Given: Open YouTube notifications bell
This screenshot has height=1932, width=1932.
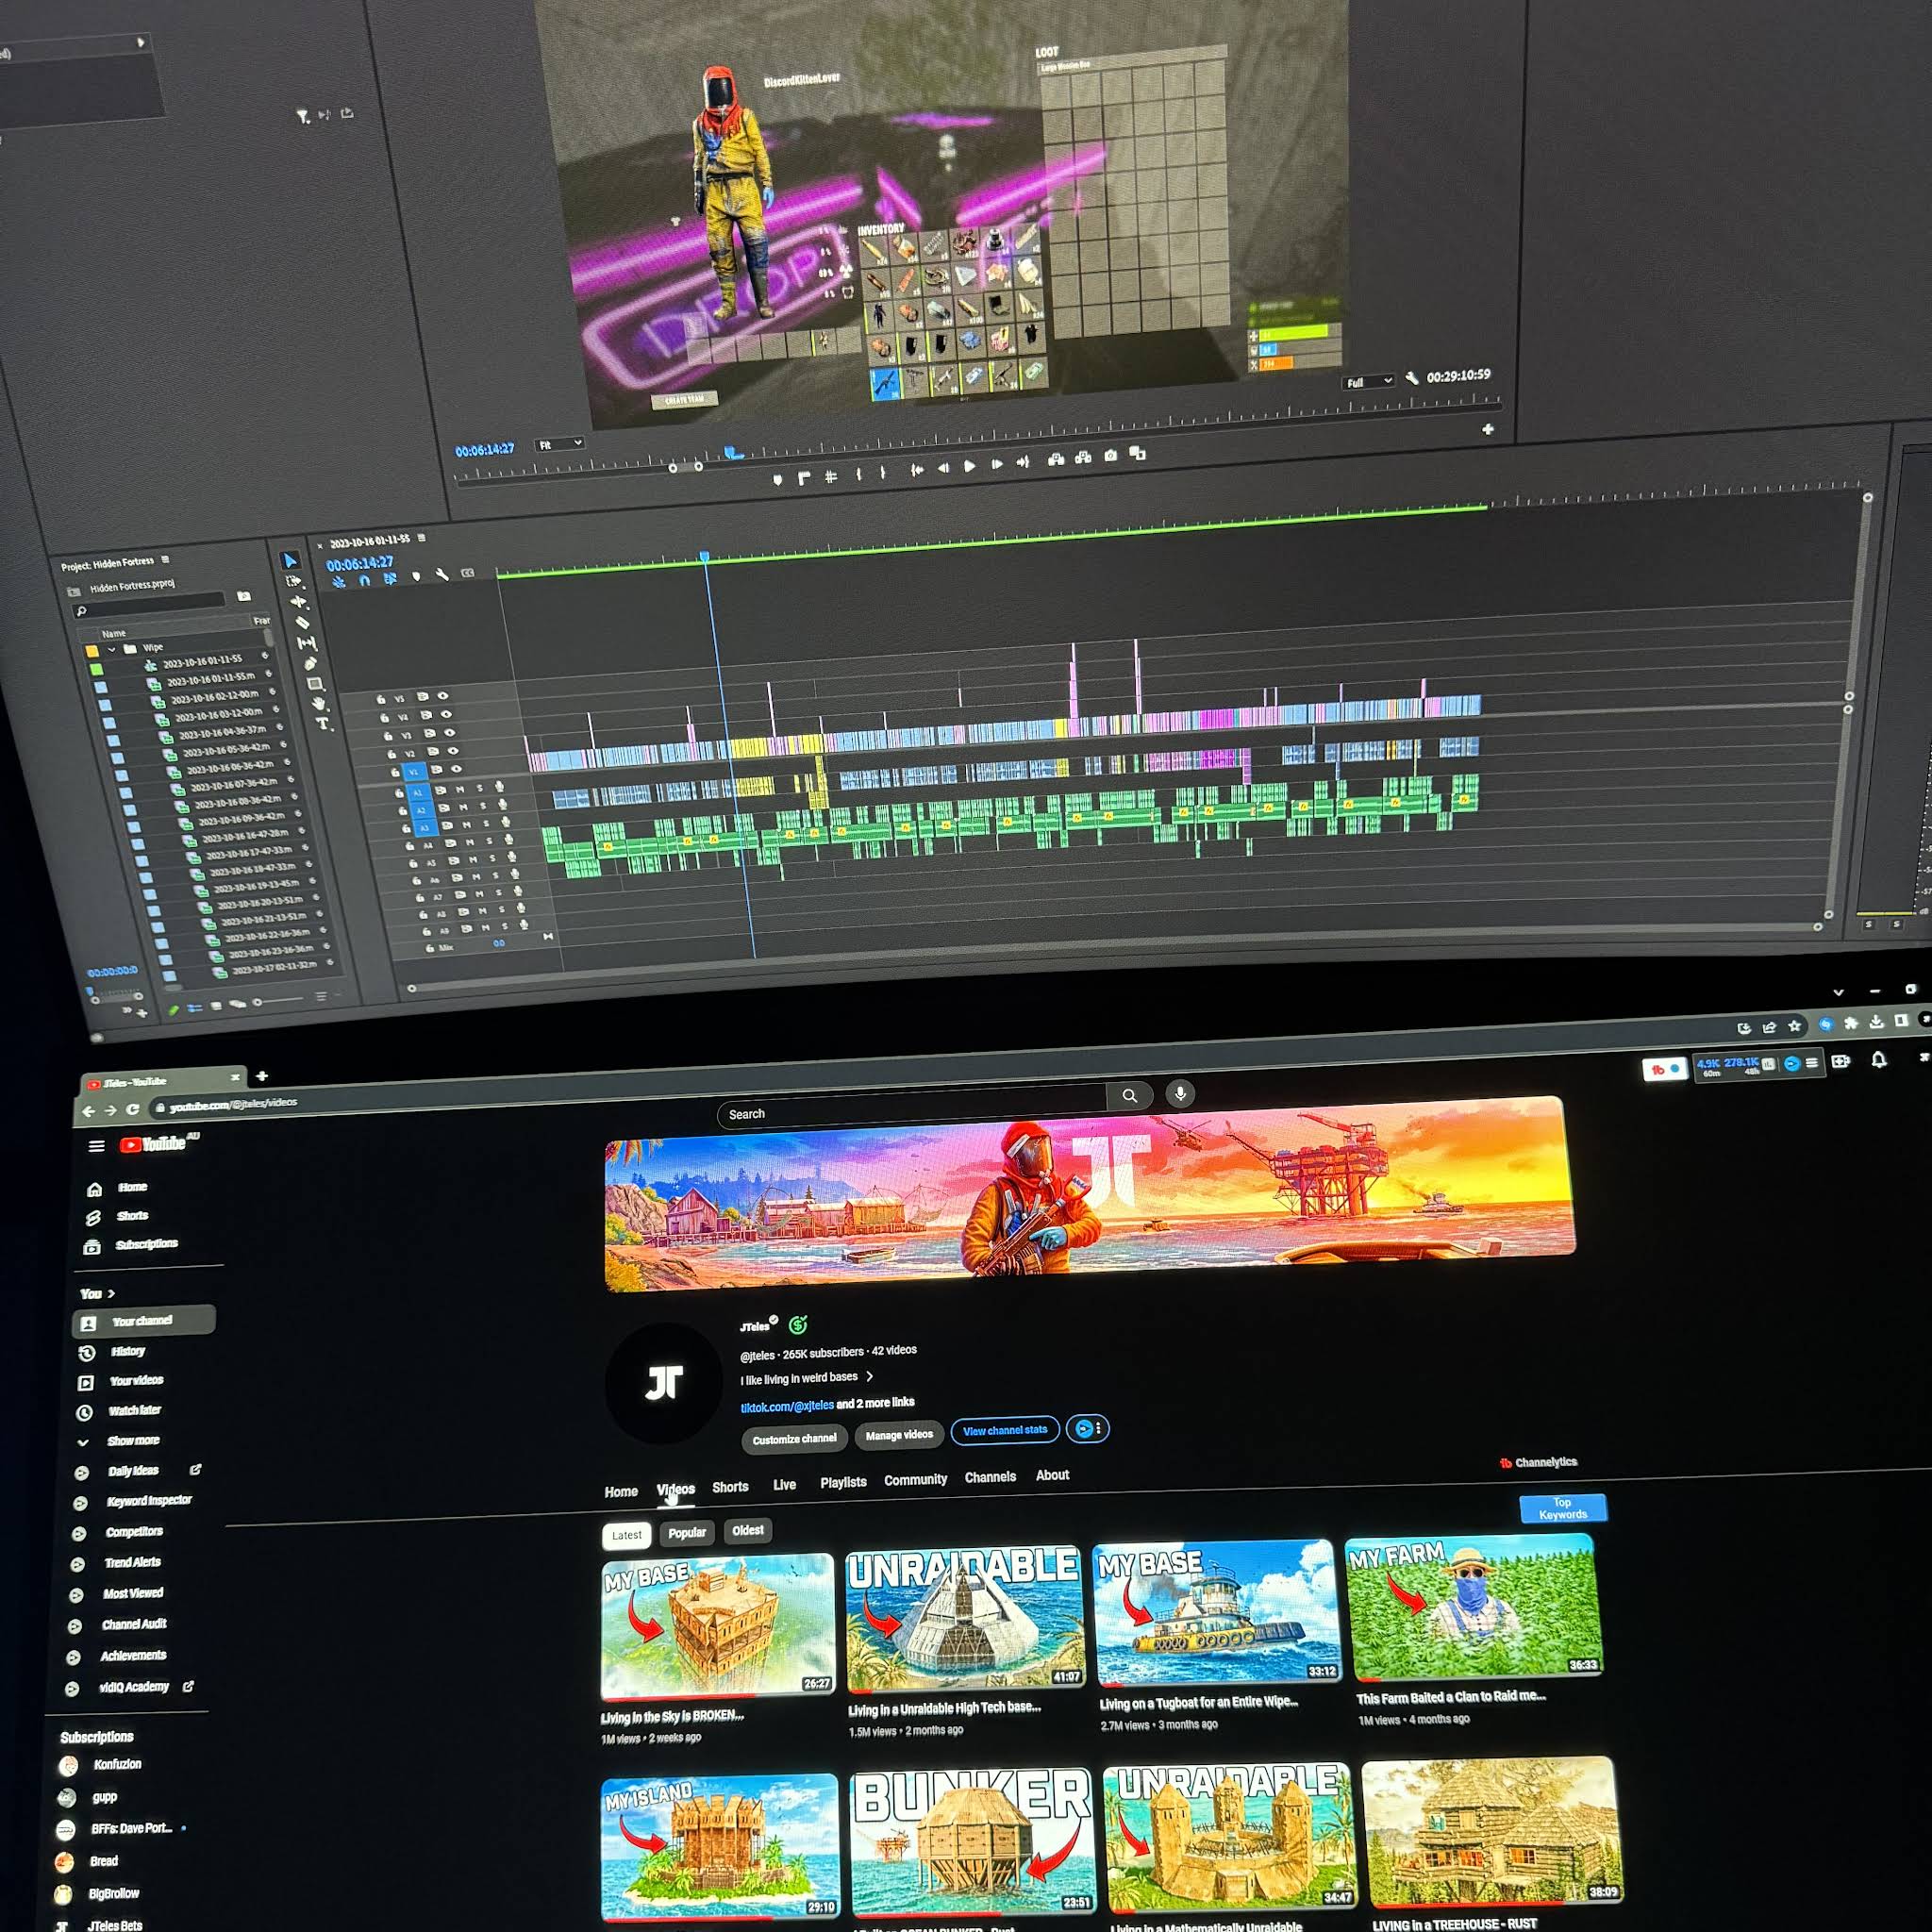Looking at the screenshot, I should click(1878, 1059).
